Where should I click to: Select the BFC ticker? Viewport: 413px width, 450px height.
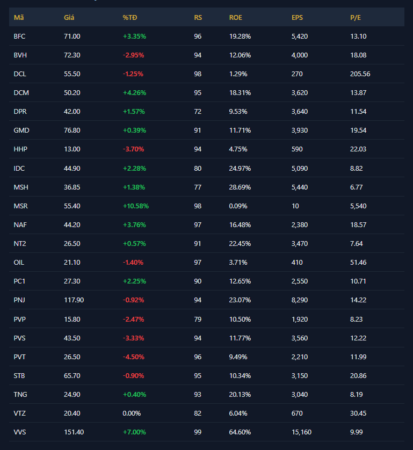[19, 37]
